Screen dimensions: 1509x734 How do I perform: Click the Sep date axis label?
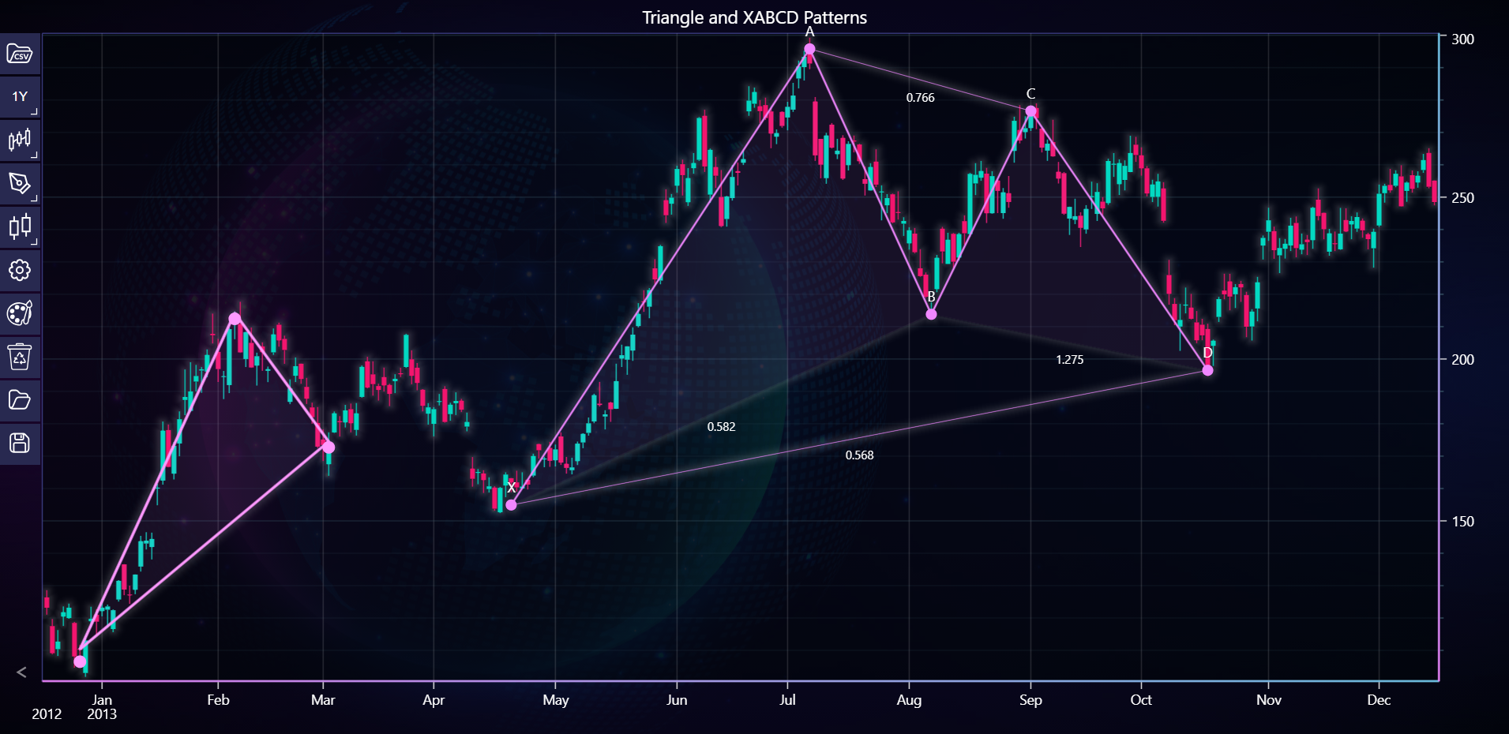[1030, 700]
